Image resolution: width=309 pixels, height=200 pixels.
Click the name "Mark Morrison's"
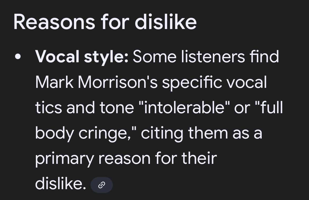(96, 82)
